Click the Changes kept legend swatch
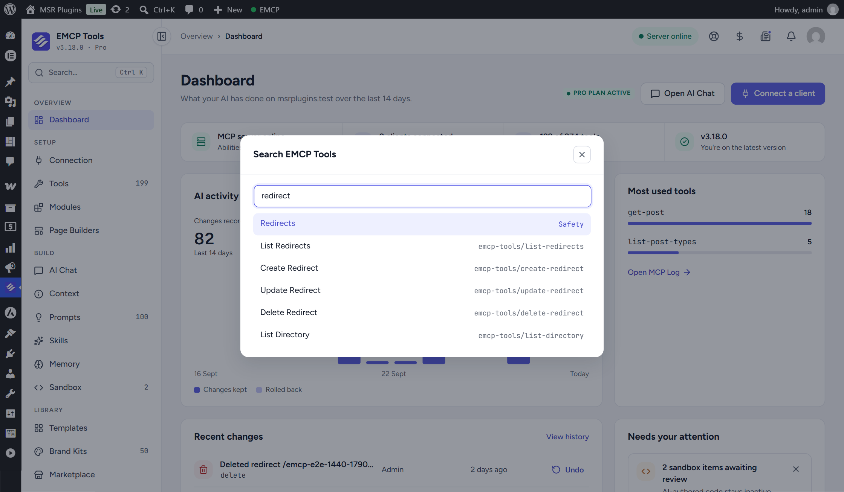The width and height of the screenshot is (844, 492). click(197, 390)
